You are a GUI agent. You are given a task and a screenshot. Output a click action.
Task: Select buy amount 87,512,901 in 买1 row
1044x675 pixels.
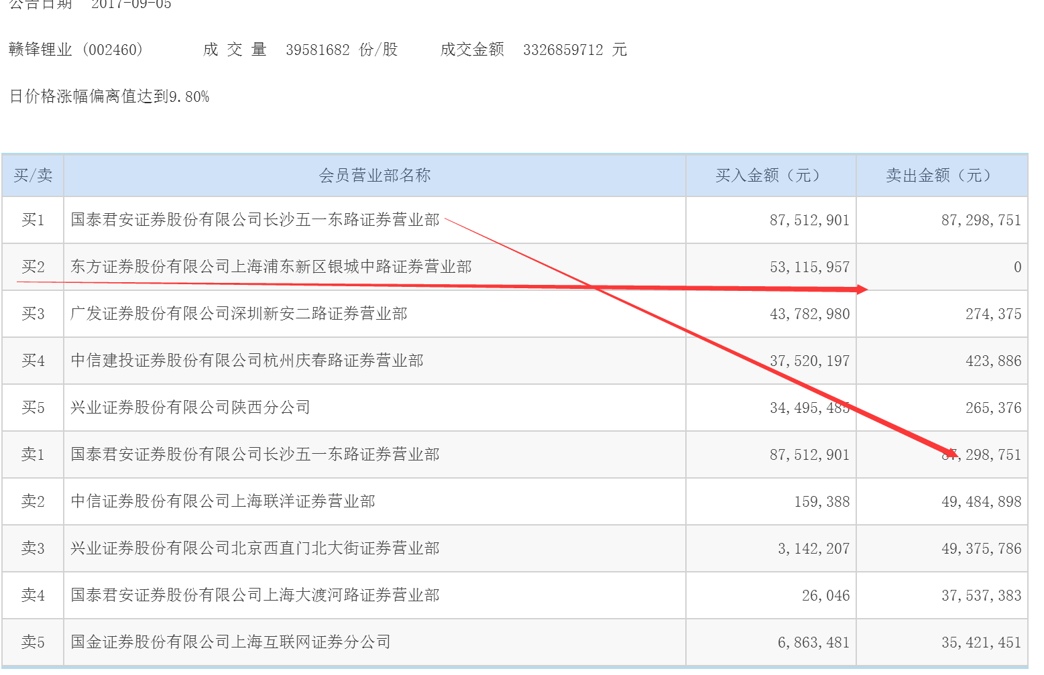(809, 221)
